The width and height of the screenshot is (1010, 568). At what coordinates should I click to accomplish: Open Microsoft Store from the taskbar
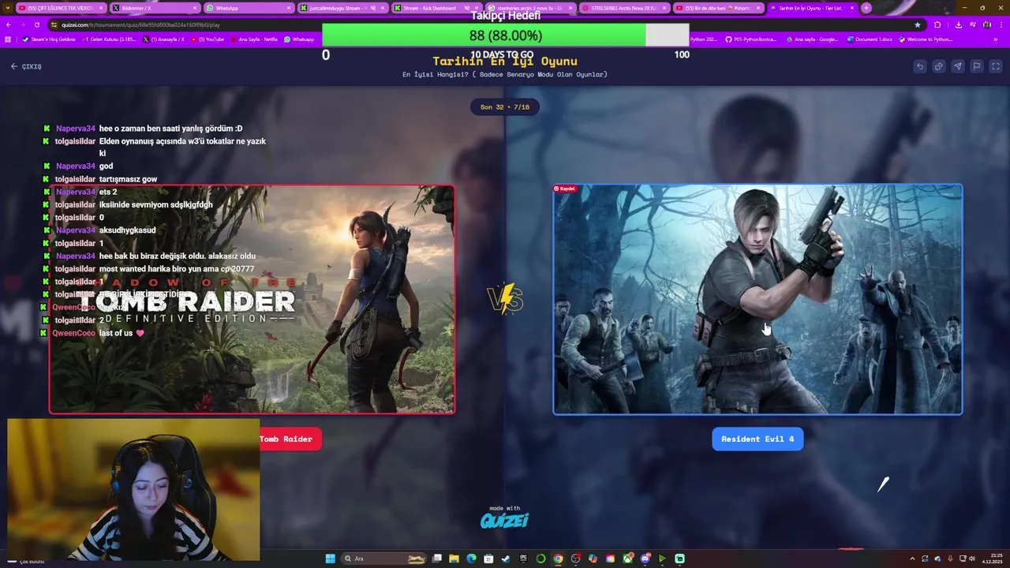click(x=488, y=559)
